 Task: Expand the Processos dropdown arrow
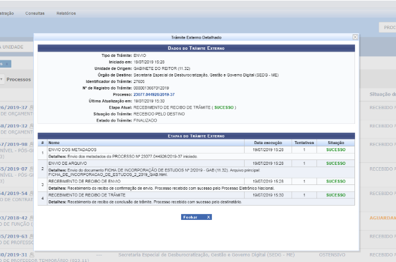pyautogui.click(x=2, y=79)
